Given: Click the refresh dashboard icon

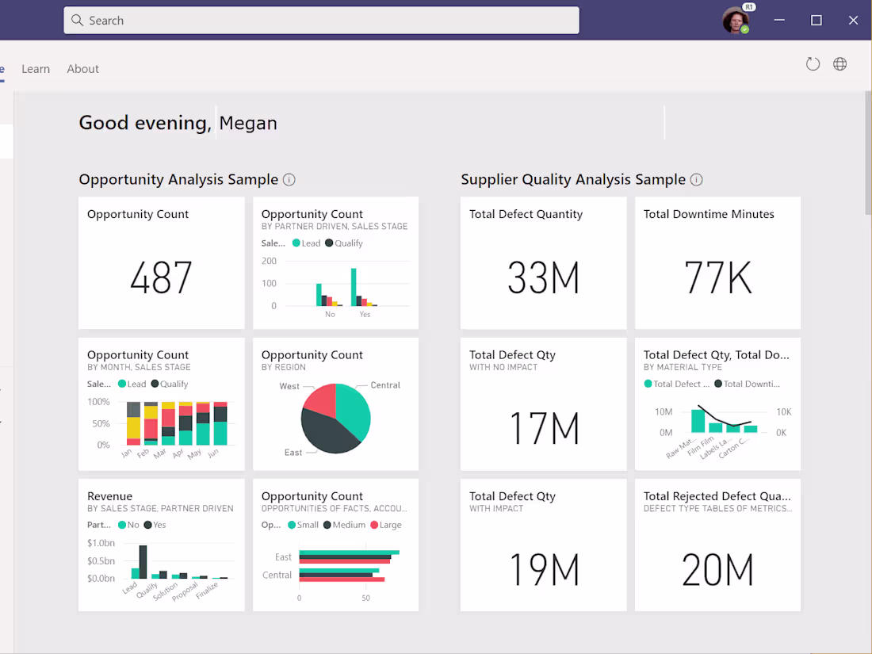Looking at the screenshot, I should (813, 63).
